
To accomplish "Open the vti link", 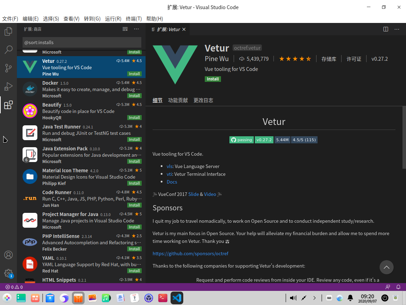I will [169, 174].
